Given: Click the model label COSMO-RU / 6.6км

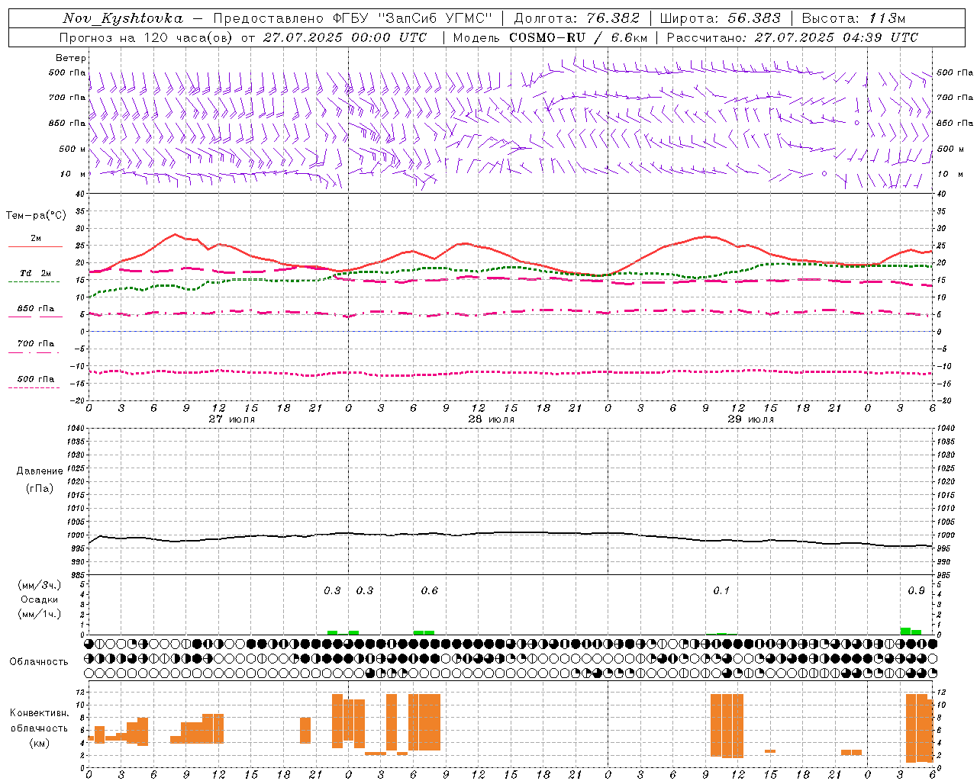Looking at the screenshot, I should 578,37.
